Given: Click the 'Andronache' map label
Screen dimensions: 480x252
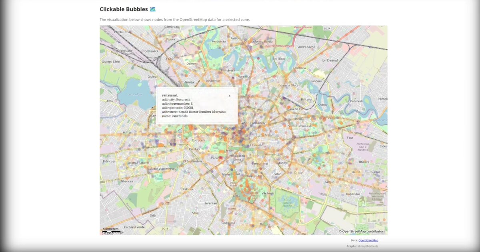Looking at the screenshot, I should (x=307, y=47).
